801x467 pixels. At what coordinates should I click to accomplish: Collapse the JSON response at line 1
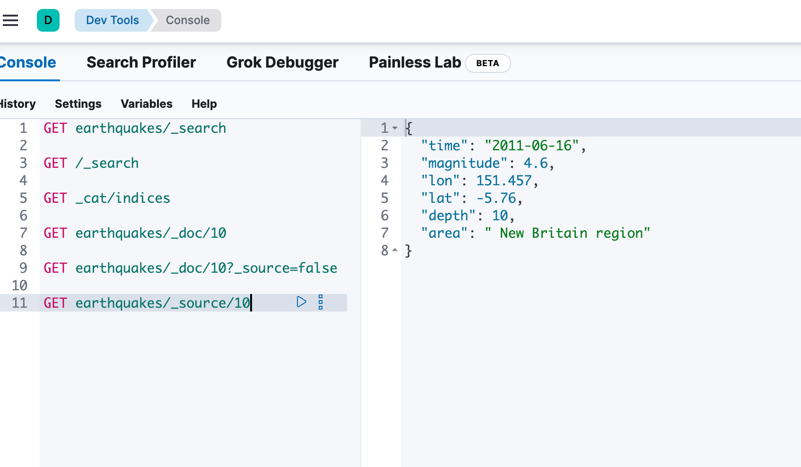click(395, 128)
